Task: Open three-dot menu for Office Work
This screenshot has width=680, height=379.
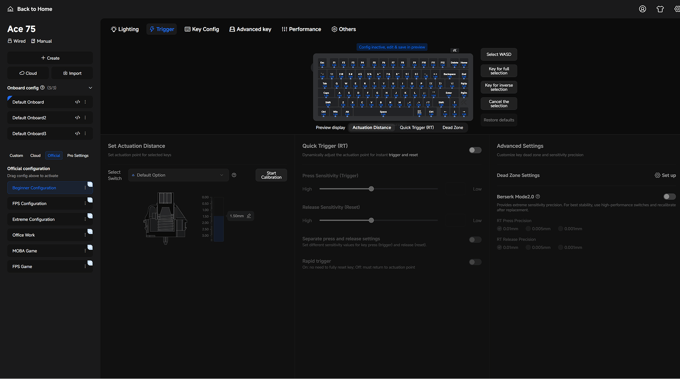Action: [85, 235]
